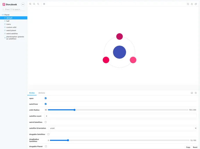Image resolution: width=200 pixels, height=149 pixels.
Task: Click the zoom in icon
Action: 30,4
